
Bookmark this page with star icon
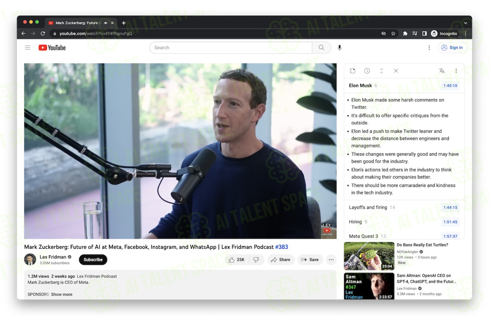tap(393, 33)
